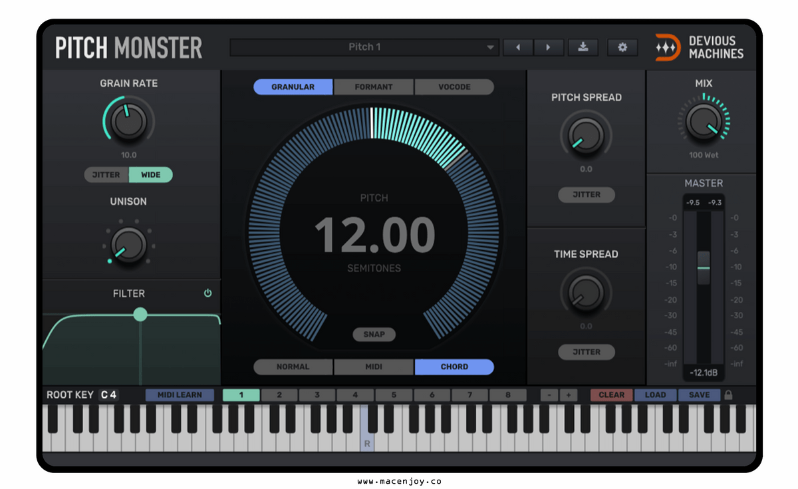Image resolution: width=798 pixels, height=489 pixels.
Task: Click the Load button
Action: (655, 395)
